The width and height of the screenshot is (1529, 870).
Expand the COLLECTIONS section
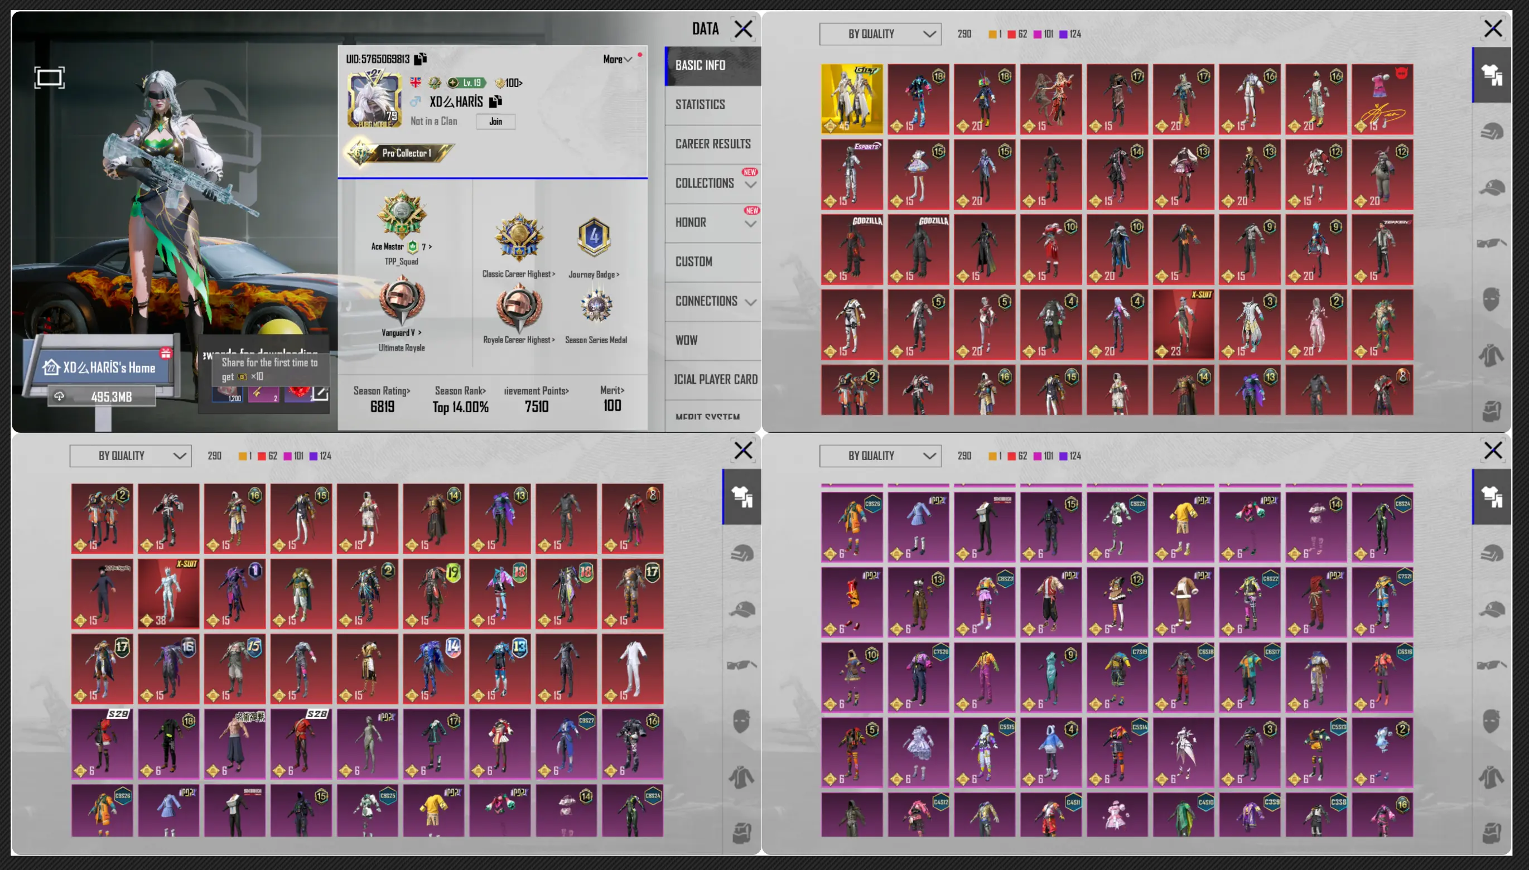click(x=713, y=183)
